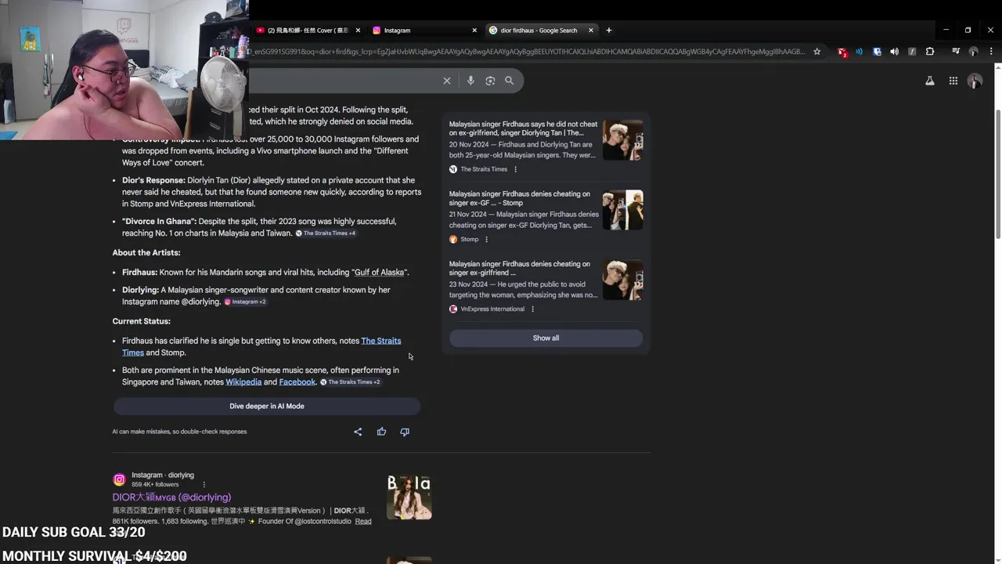Click the Instagram favicon of diorlying result
This screenshot has width=1002, height=564.
pos(119,479)
